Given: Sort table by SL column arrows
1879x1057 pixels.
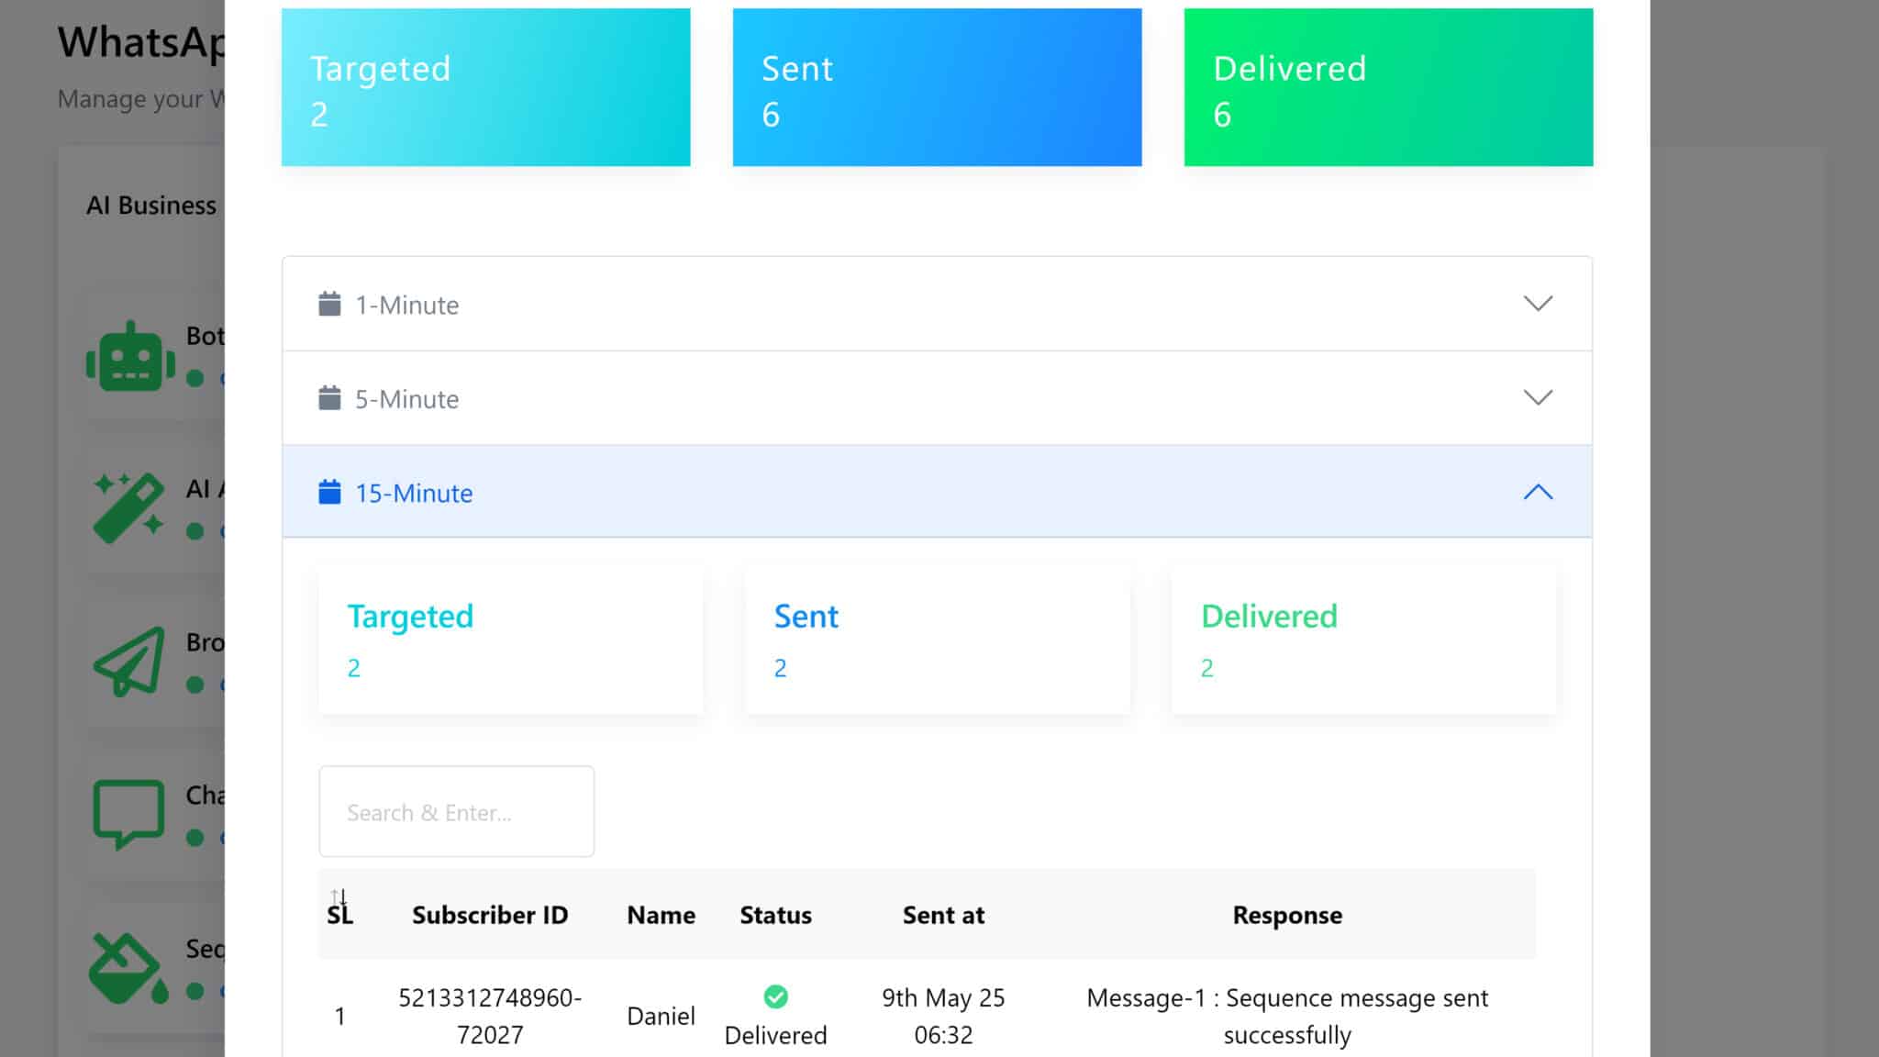Looking at the screenshot, I should pos(339,896).
